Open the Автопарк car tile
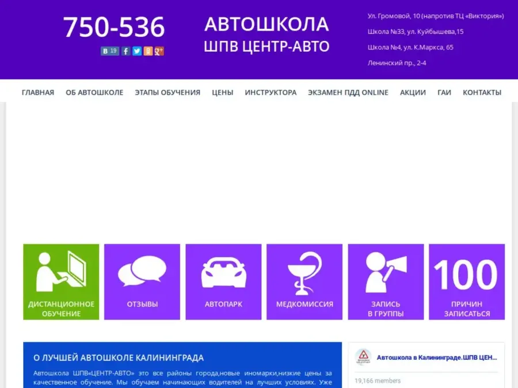 (x=223, y=282)
